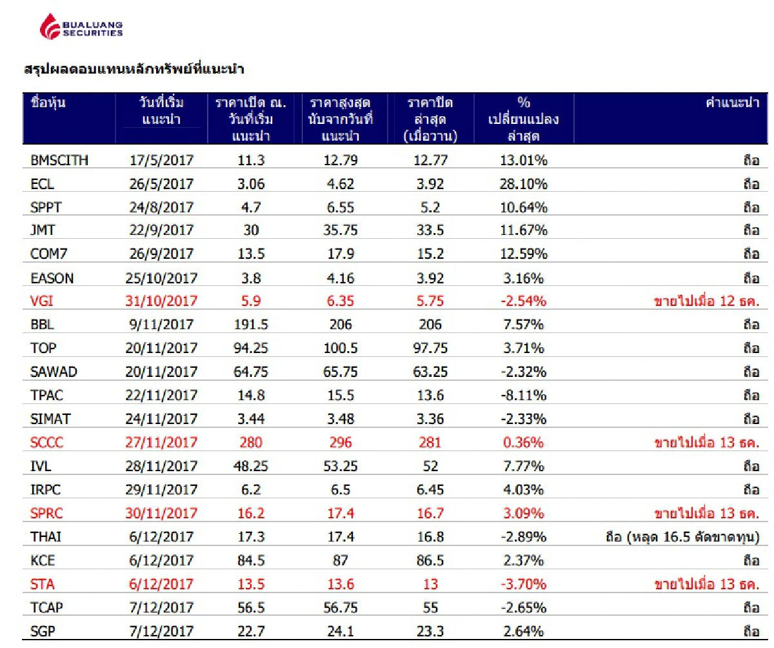This screenshot has width=774, height=648.
Task: Select the BMSCITH stock name cell
Action: [x=59, y=161]
